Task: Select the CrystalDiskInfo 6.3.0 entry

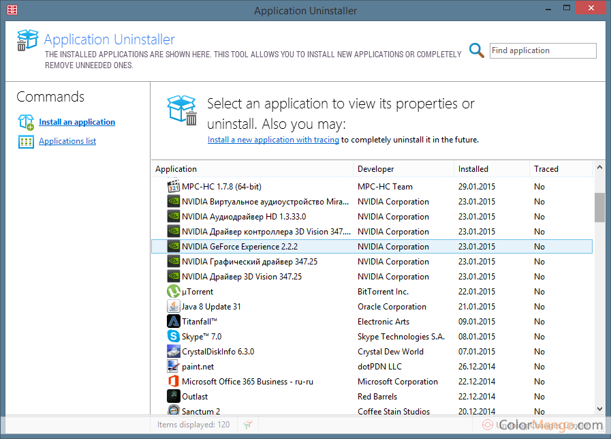Action: point(372,351)
